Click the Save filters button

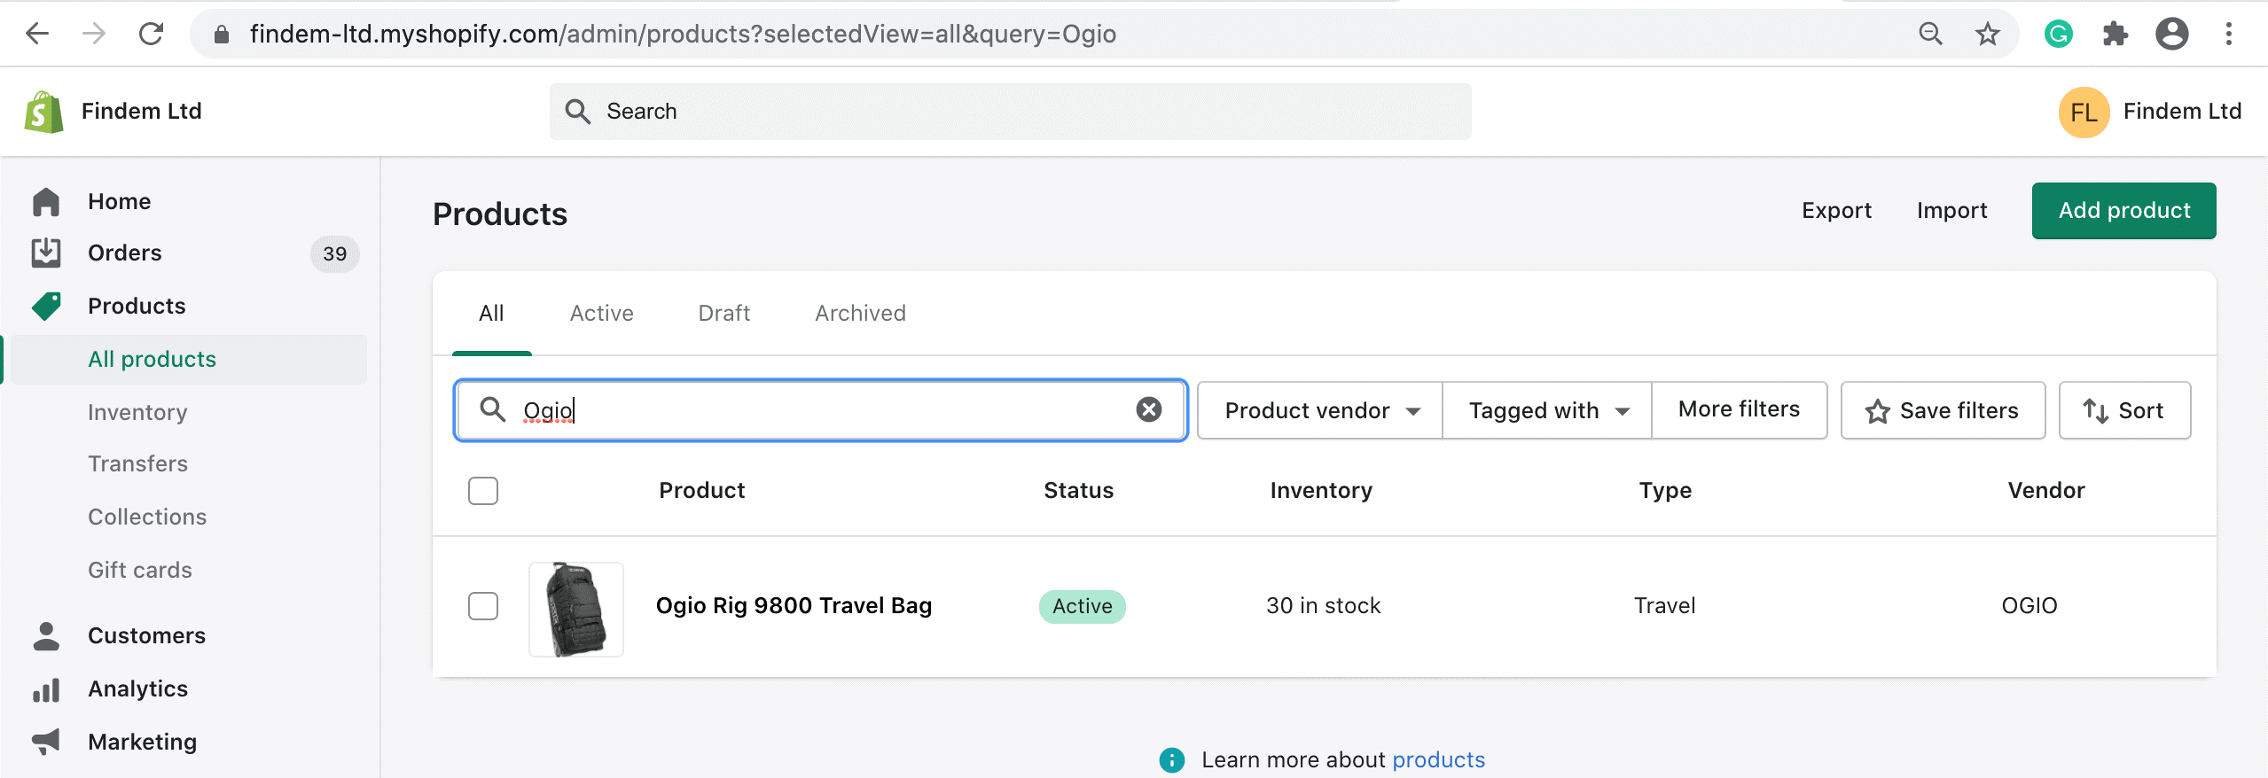click(x=1943, y=410)
